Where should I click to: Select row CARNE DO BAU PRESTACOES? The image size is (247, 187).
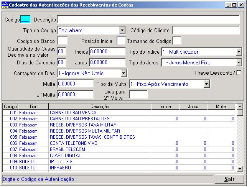[x=119, y=119]
